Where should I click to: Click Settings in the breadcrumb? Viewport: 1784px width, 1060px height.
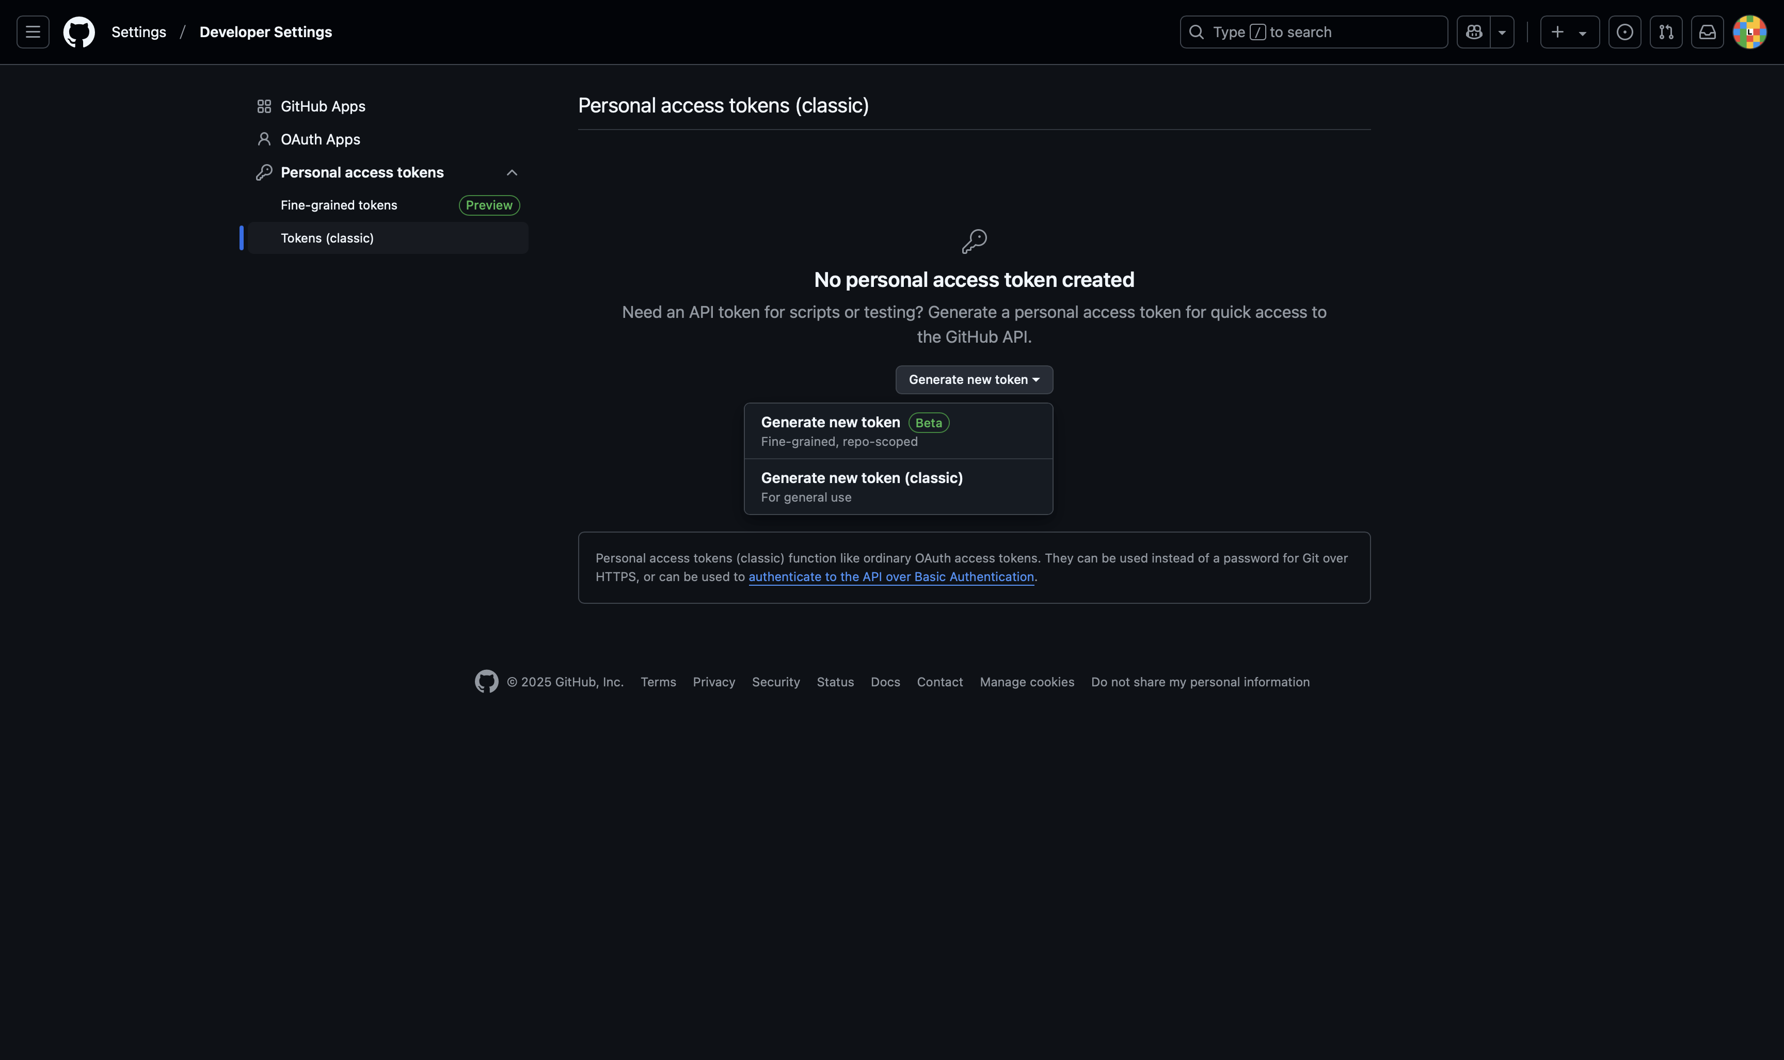pos(139,32)
